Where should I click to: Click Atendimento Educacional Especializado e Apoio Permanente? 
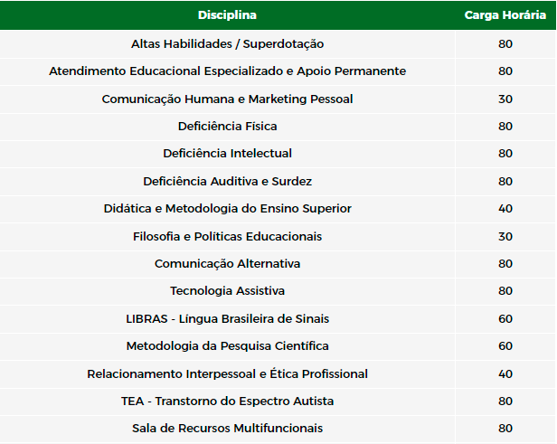click(x=227, y=71)
